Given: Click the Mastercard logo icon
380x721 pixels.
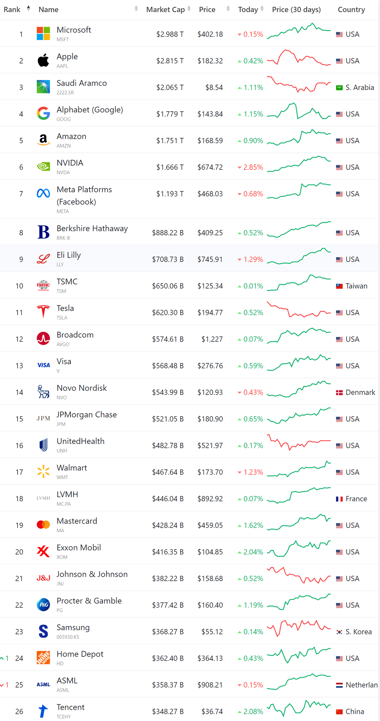Looking at the screenshot, I should [43, 525].
